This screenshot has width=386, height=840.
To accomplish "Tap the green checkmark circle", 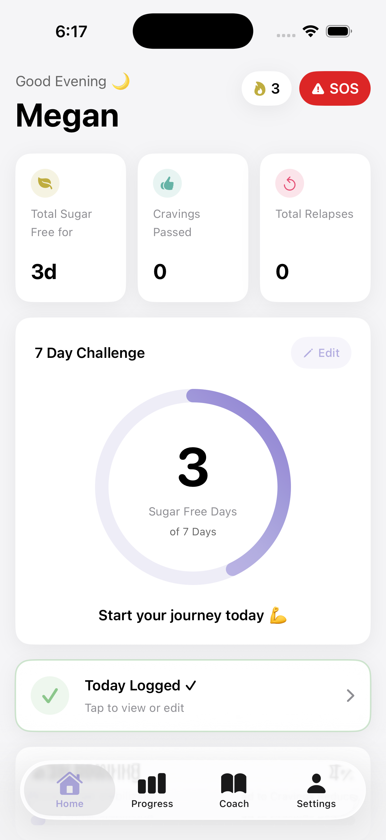I will pyautogui.click(x=50, y=695).
